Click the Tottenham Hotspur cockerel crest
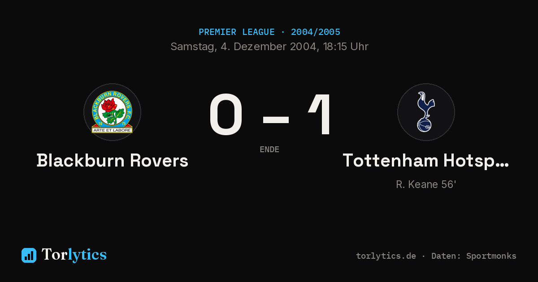 (x=426, y=112)
